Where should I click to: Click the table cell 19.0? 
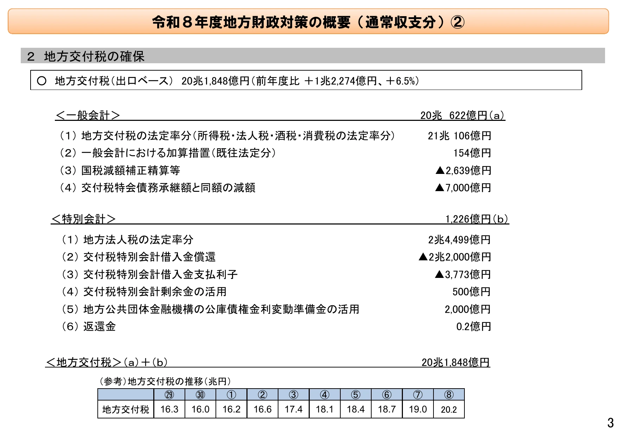[418, 409]
